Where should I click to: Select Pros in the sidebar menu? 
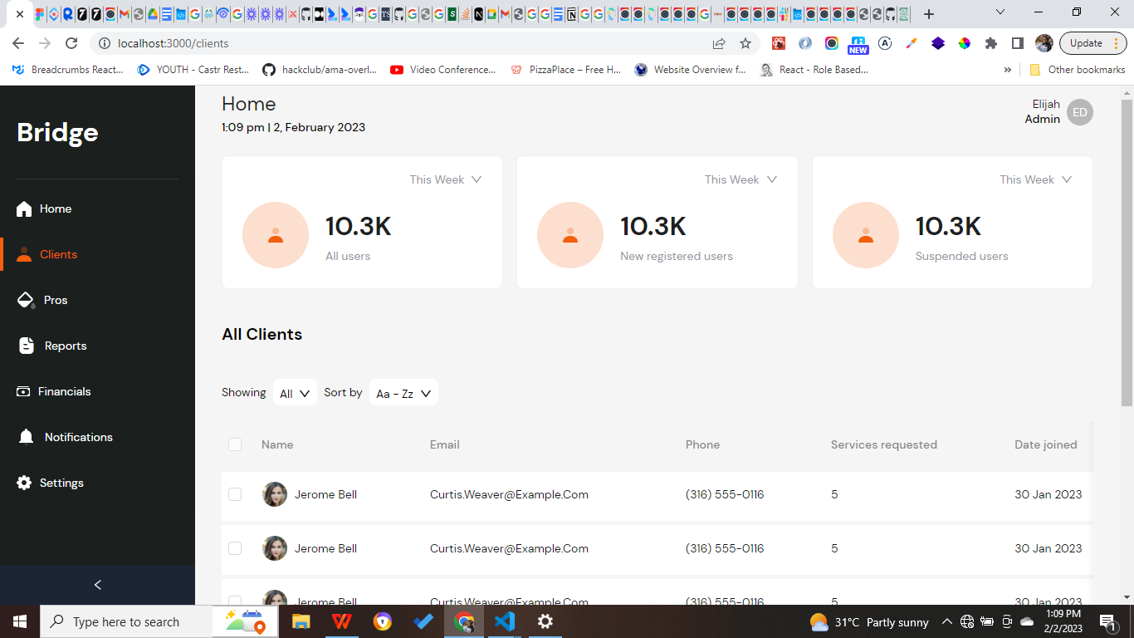pyautogui.click(x=56, y=300)
